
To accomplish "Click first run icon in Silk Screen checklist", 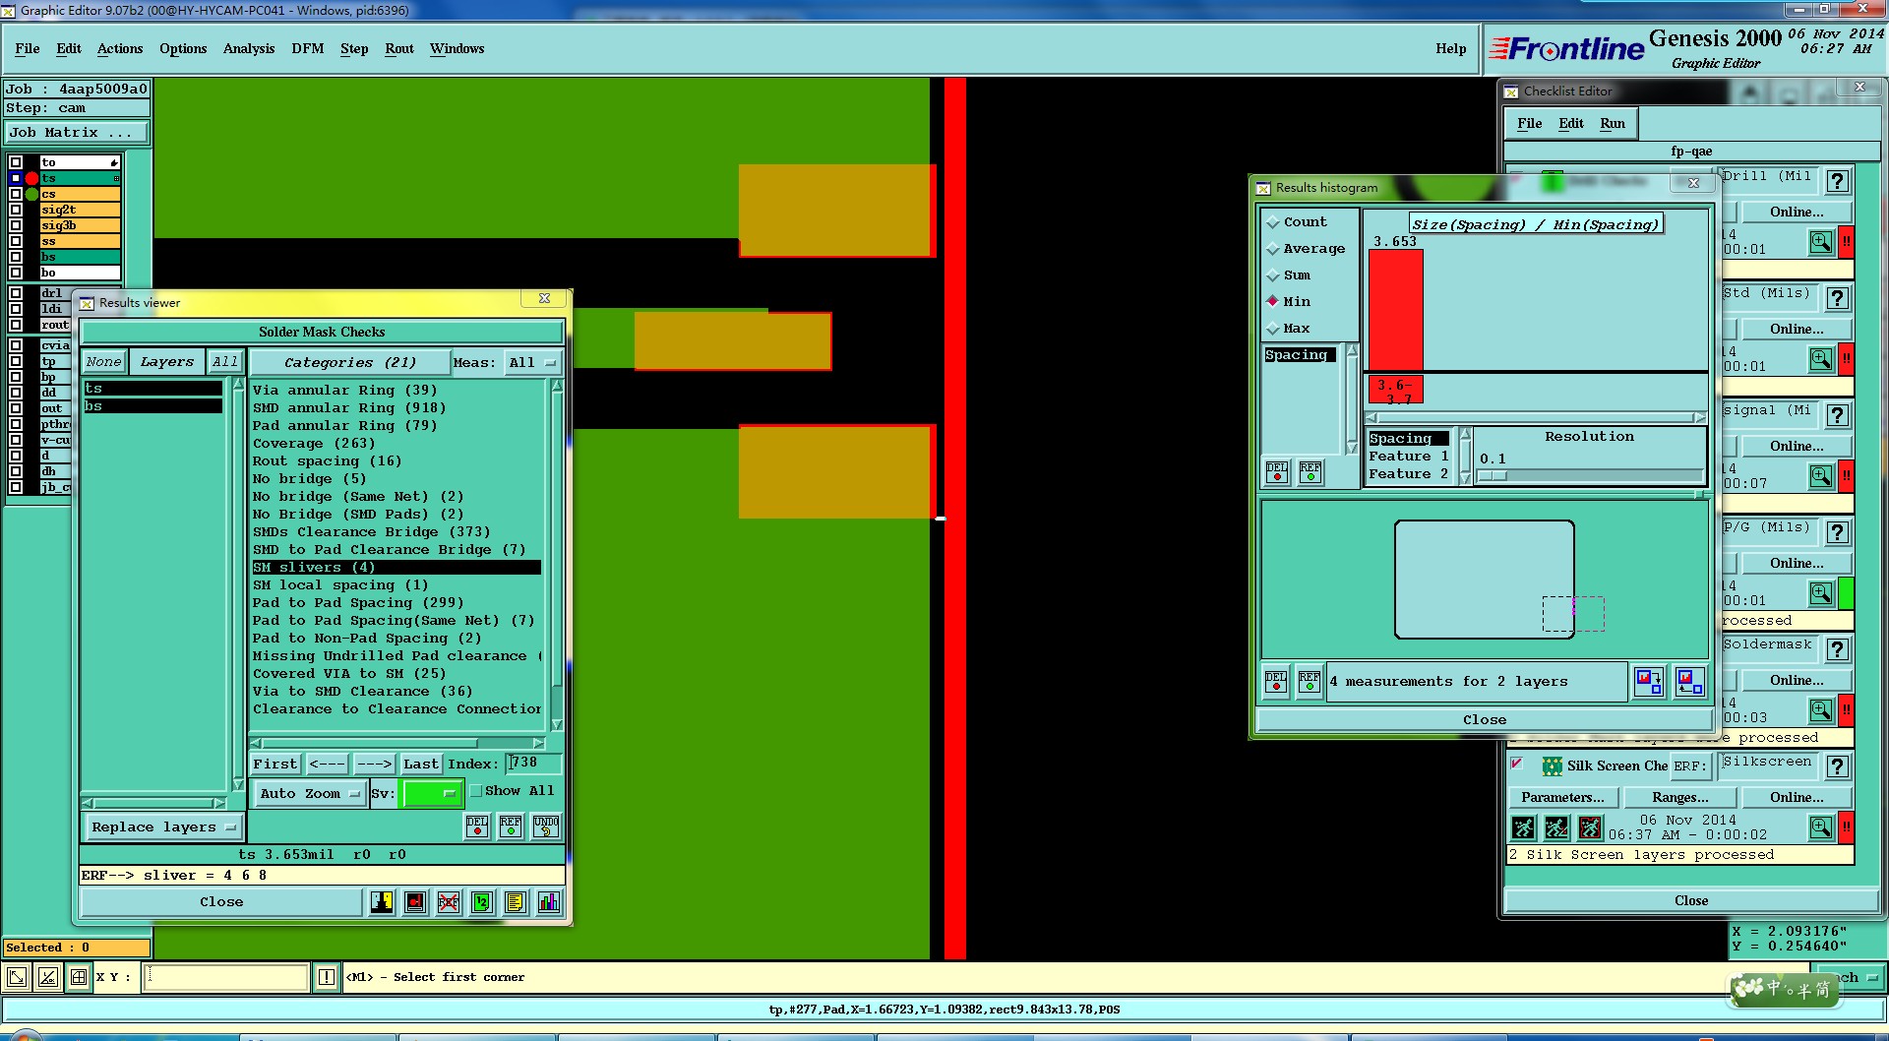I will pos(1523,827).
